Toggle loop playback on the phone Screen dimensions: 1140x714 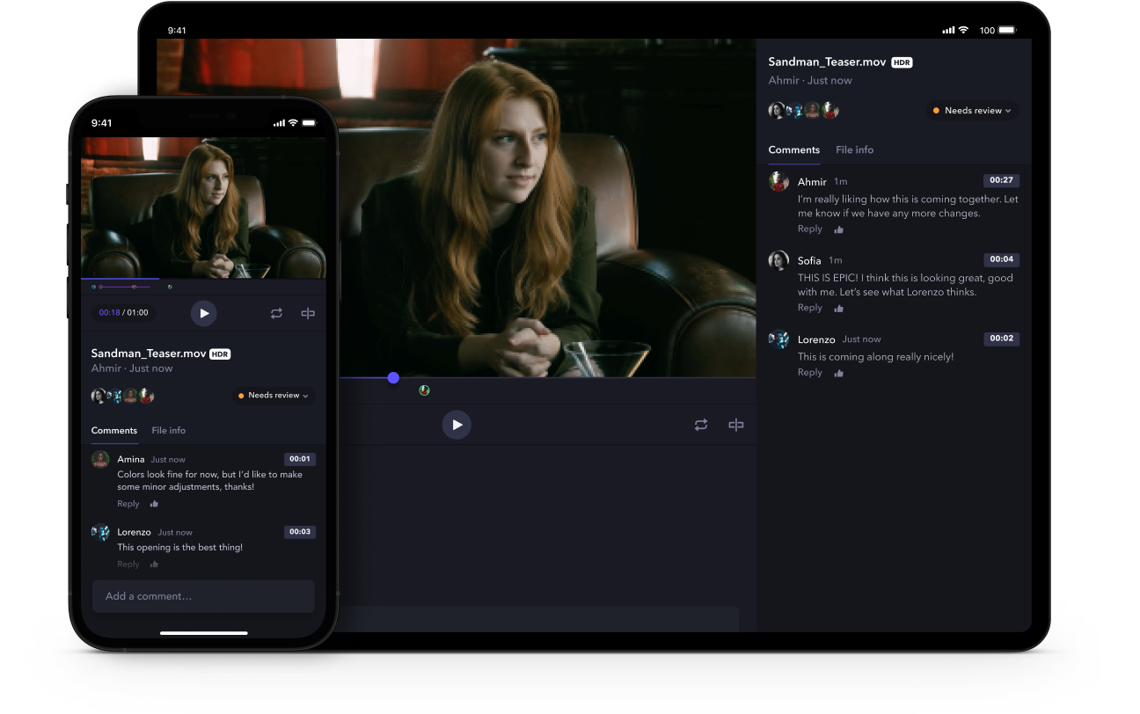tap(276, 313)
